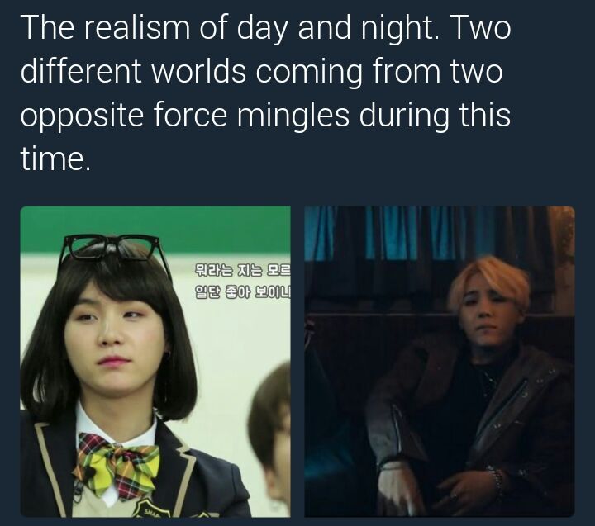Click the Korean subtitle in the left image
Image resolution: width=595 pixels, height=526 pixels.
pyautogui.click(x=243, y=281)
